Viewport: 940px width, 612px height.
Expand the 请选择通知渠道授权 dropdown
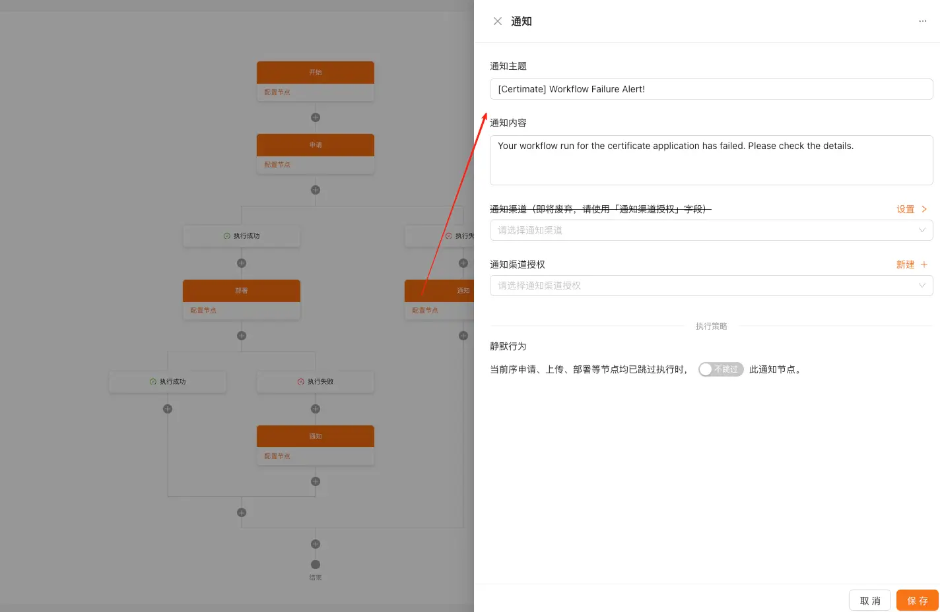(x=711, y=286)
